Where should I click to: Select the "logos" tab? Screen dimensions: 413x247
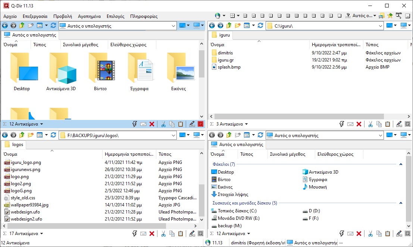(14, 145)
